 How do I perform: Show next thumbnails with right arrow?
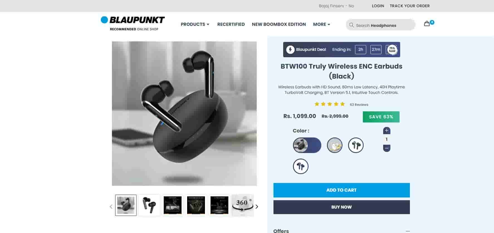[257, 207]
